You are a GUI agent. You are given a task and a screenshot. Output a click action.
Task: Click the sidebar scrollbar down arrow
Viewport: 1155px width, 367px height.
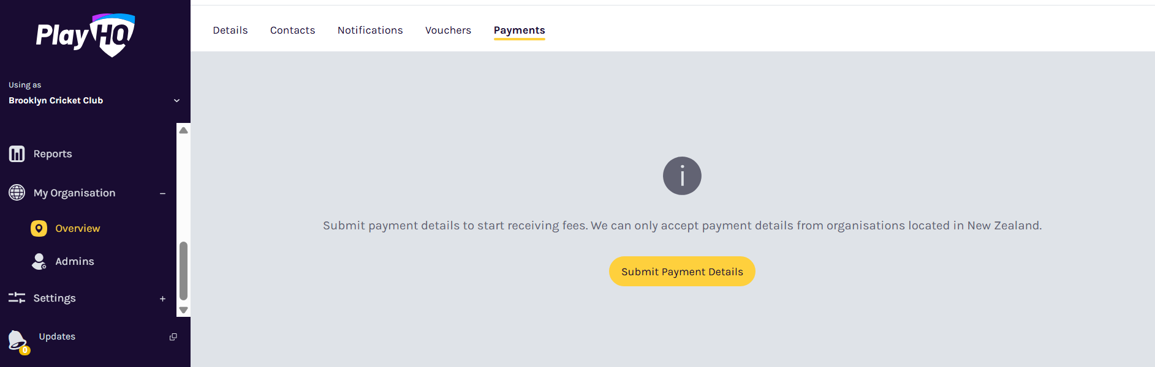pos(183,310)
